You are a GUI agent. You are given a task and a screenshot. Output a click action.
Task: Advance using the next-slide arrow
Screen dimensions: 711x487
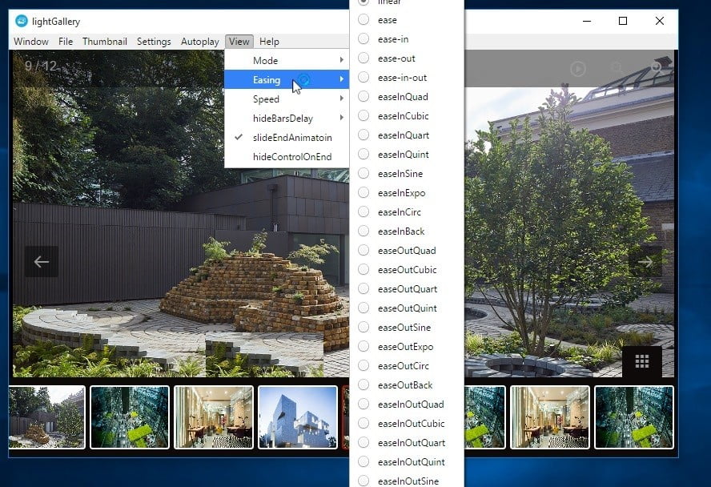tap(645, 261)
